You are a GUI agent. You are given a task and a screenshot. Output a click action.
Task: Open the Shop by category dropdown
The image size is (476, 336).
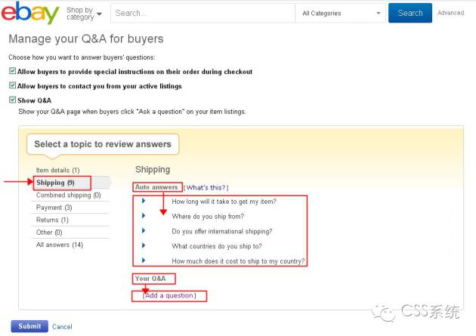[x=84, y=14]
